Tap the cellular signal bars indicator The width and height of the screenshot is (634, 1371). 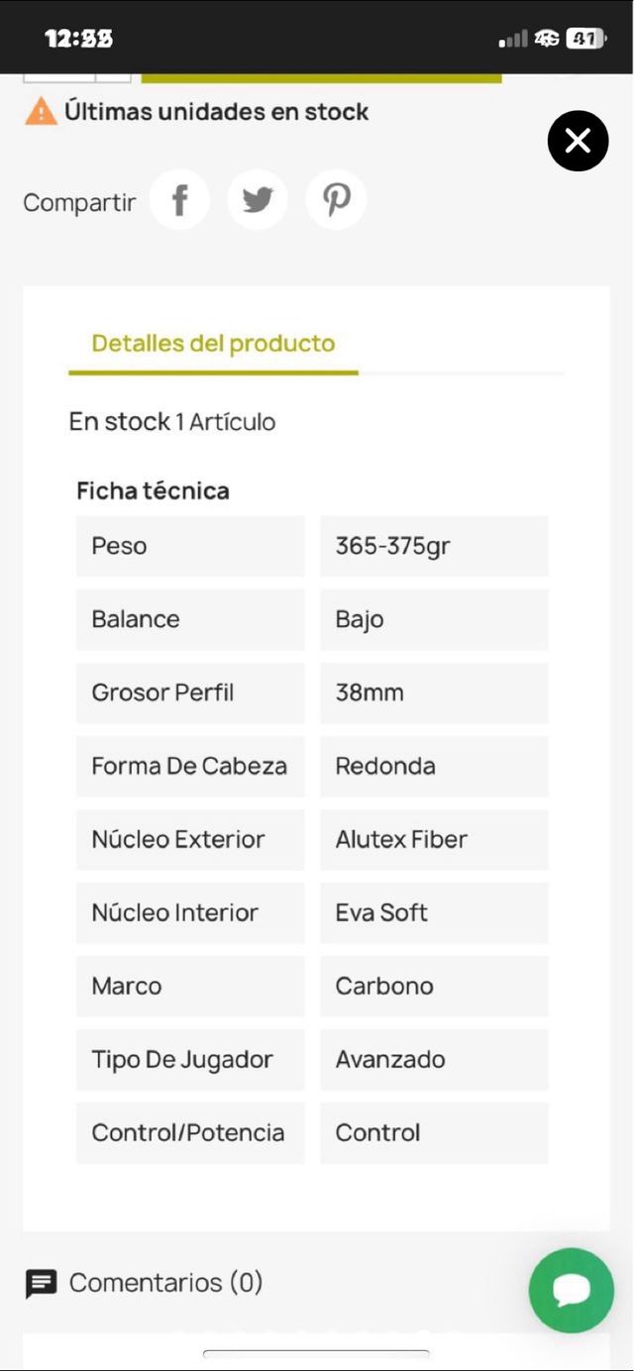point(512,38)
